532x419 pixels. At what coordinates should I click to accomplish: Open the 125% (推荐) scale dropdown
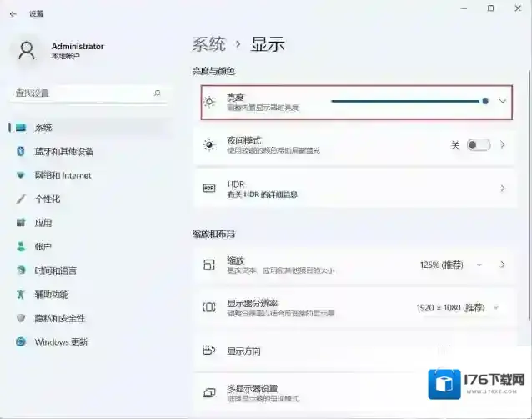tap(451, 265)
